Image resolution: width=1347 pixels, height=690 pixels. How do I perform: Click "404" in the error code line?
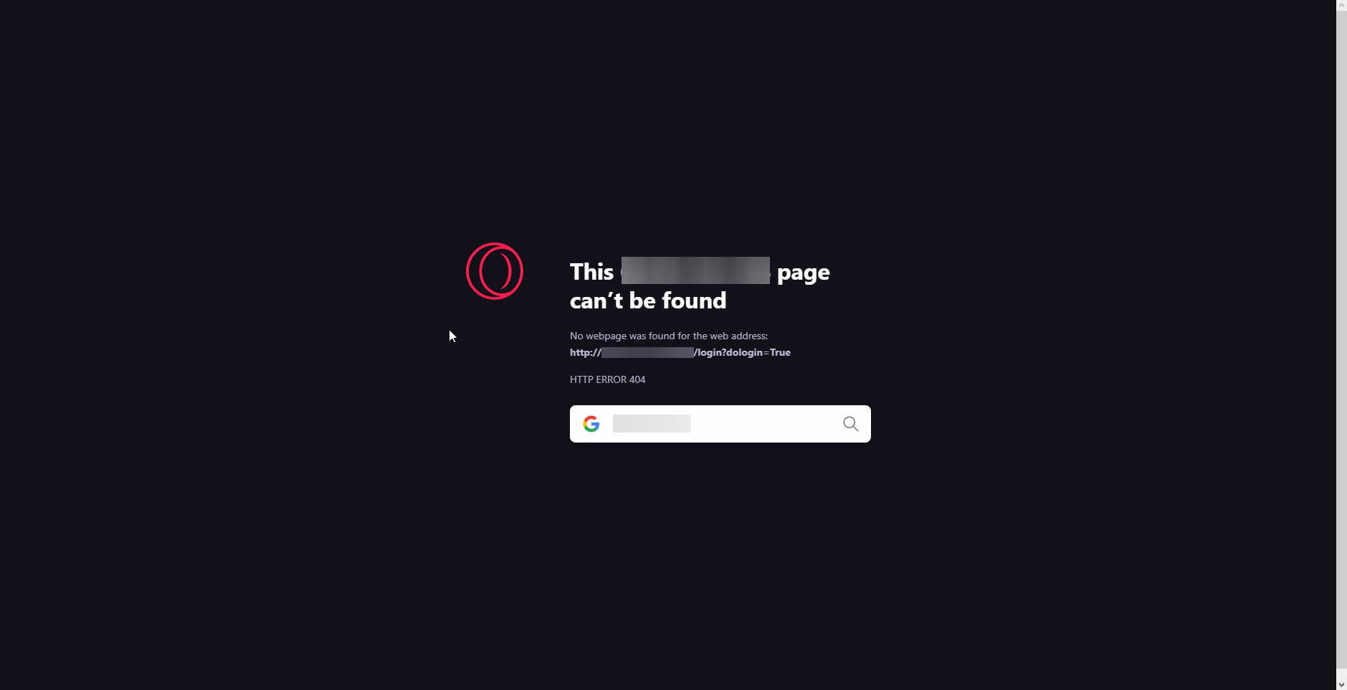point(637,379)
